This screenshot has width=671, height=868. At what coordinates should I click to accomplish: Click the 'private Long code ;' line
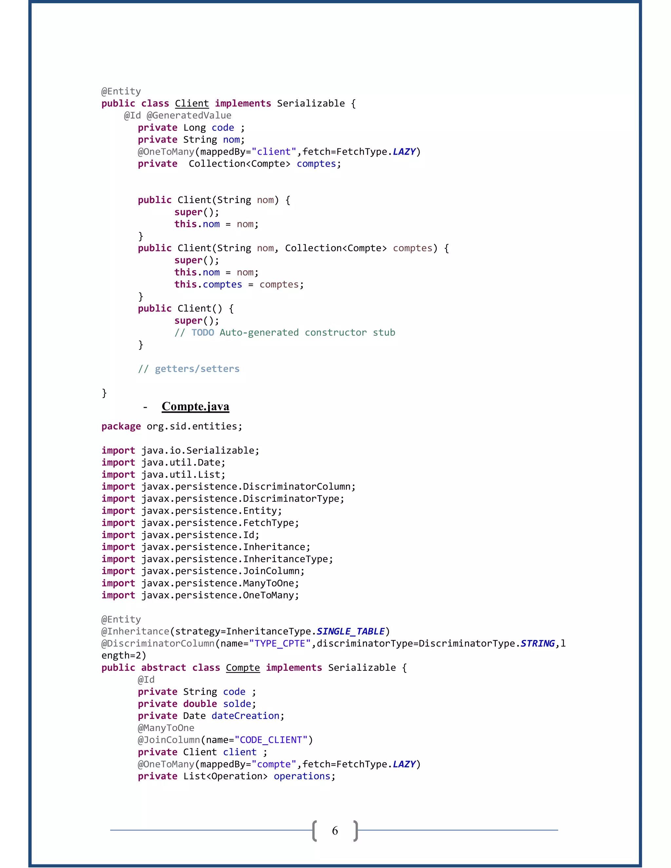[x=191, y=127]
